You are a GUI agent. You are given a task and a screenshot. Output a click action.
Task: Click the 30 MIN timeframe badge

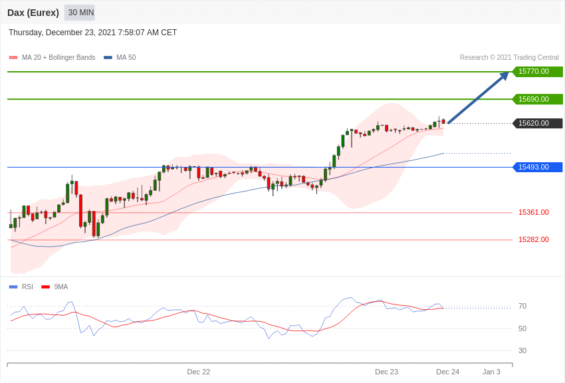pyautogui.click(x=80, y=13)
